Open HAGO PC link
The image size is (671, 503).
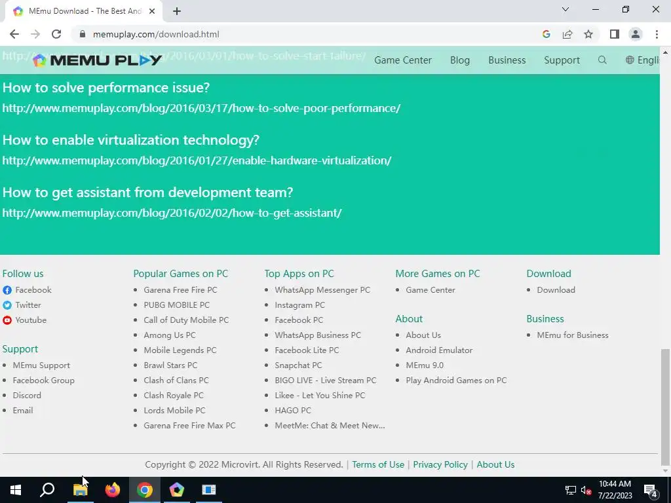coord(293,410)
